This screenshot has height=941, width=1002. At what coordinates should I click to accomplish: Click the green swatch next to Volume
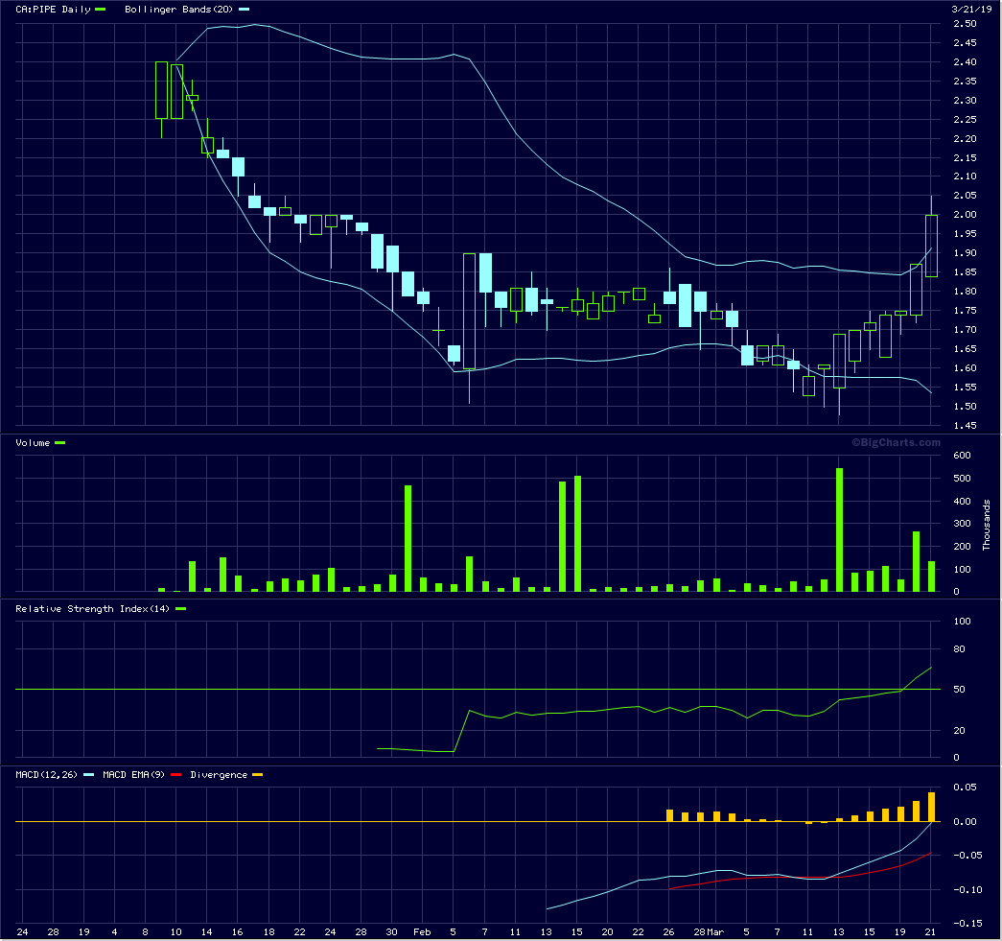point(60,443)
